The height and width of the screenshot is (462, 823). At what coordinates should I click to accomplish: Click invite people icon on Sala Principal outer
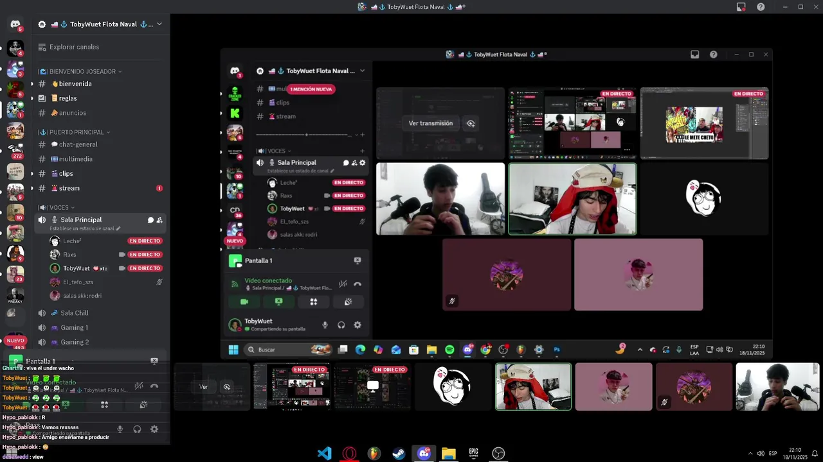click(x=159, y=219)
